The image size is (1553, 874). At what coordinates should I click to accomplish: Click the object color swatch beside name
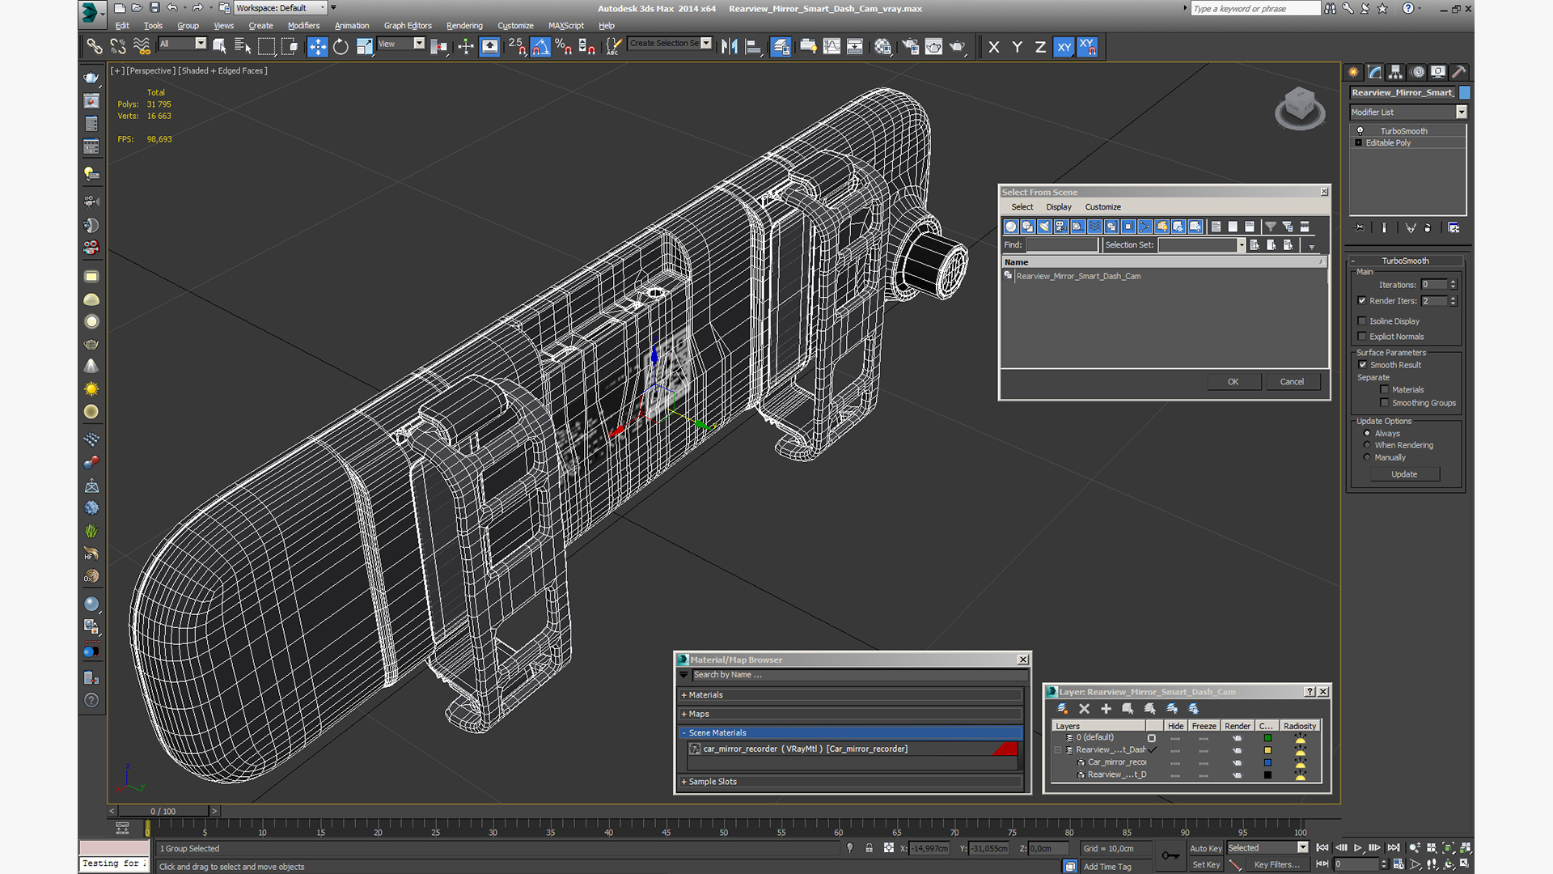[x=1464, y=92]
